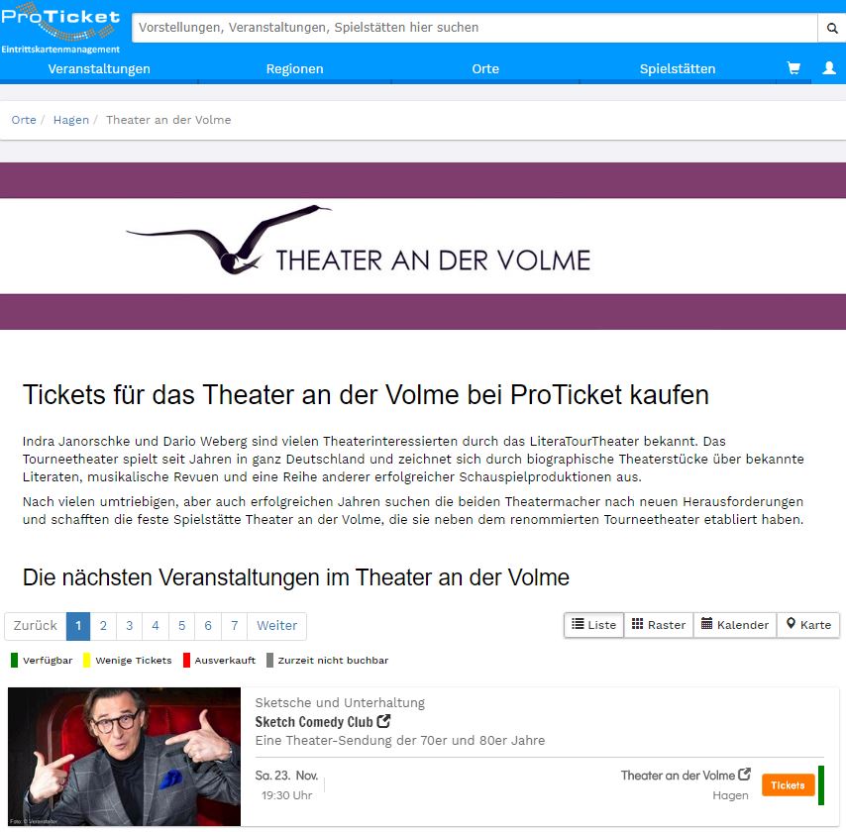Image resolution: width=846 pixels, height=832 pixels.
Task: Go to pagination page 7
Action: tap(234, 626)
